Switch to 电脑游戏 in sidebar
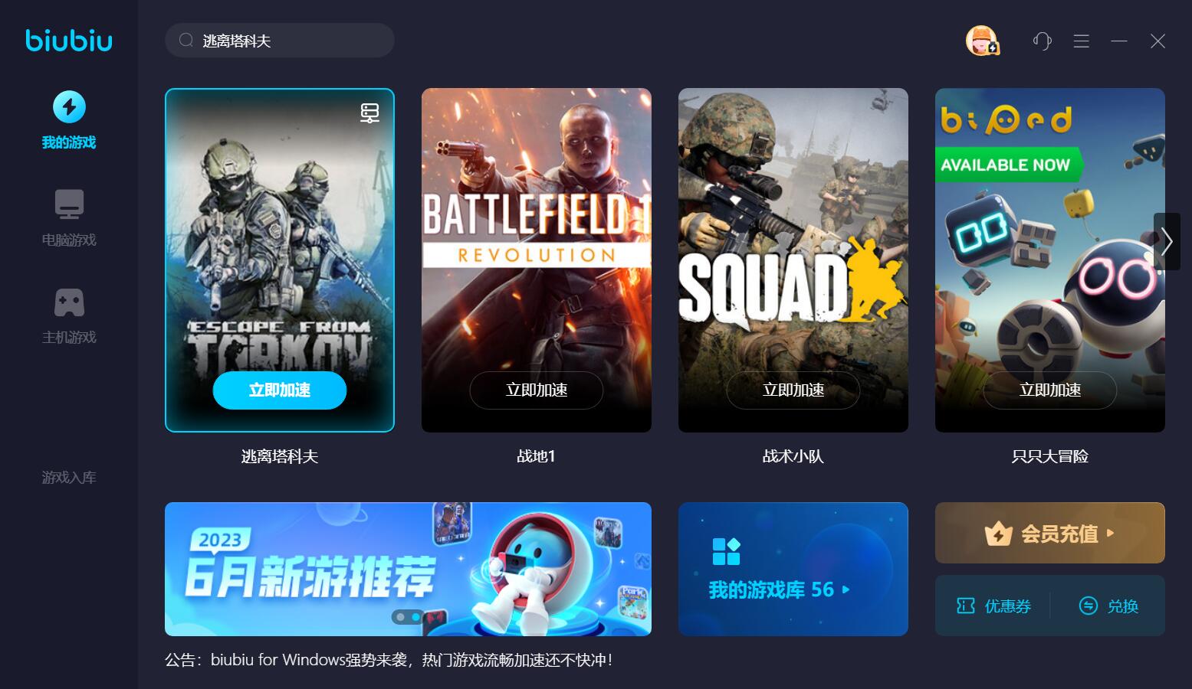The image size is (1192, 689). tap(69, 218)
